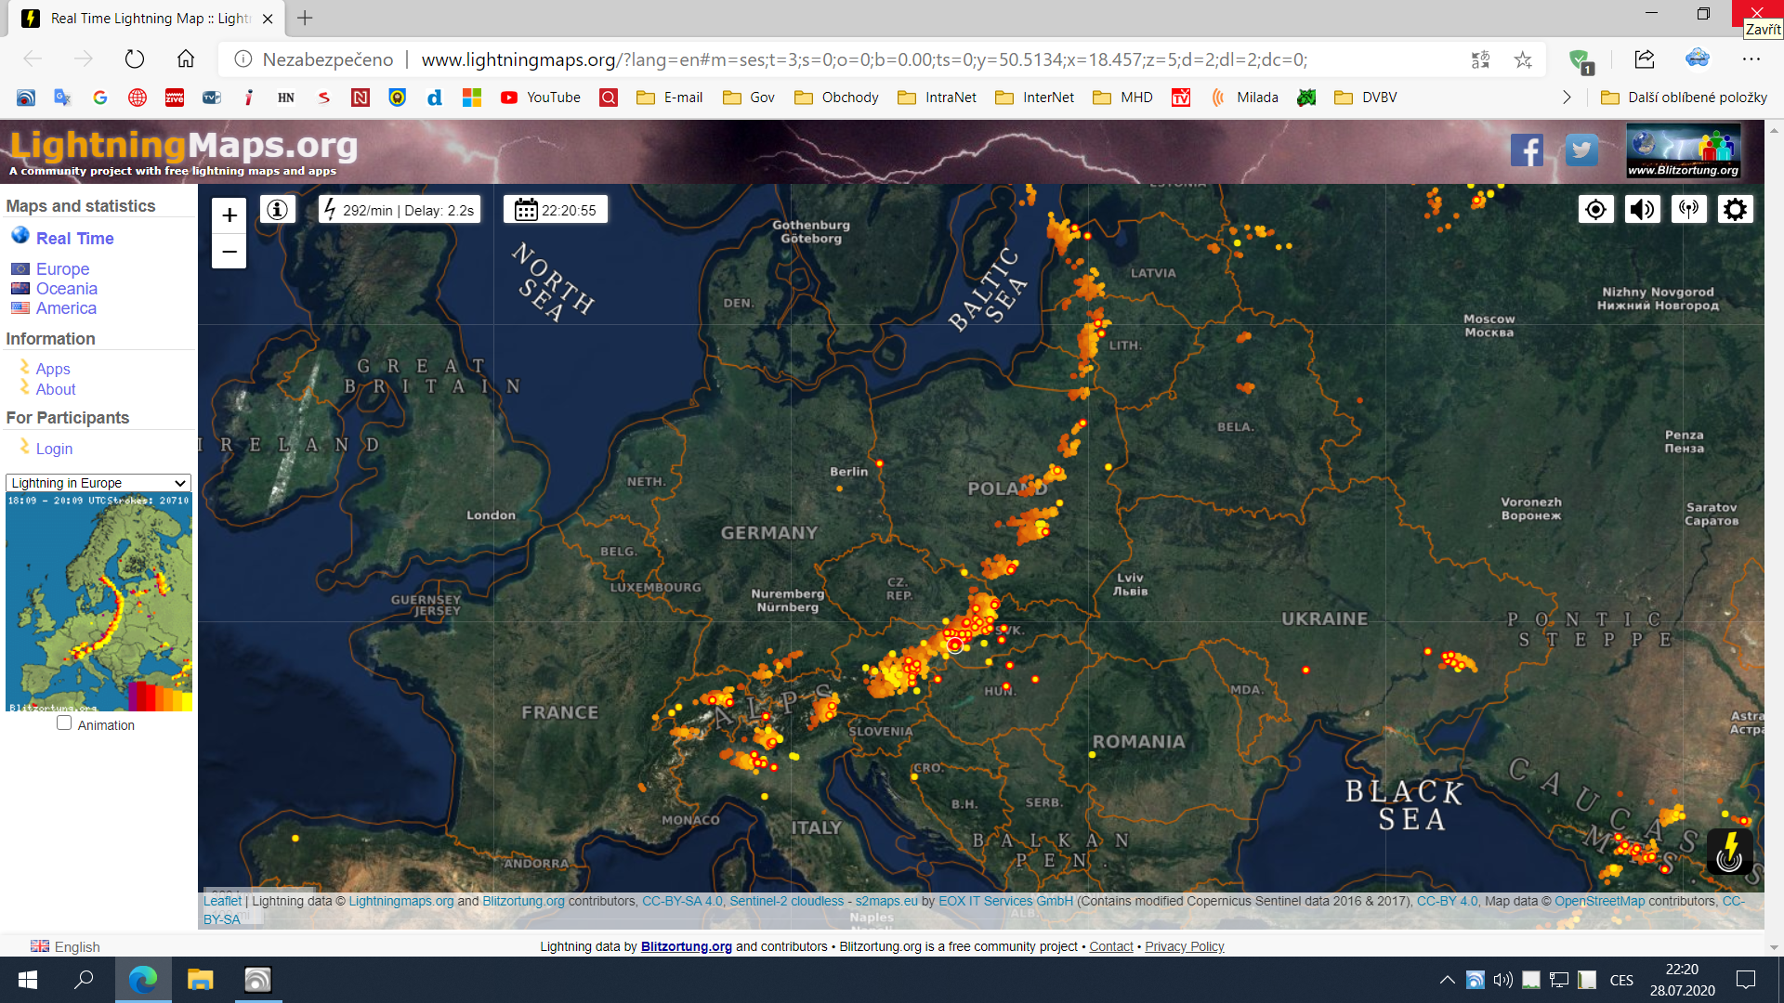Go to browser home page
This screenshot has height=1003, width=1784.
186,59
